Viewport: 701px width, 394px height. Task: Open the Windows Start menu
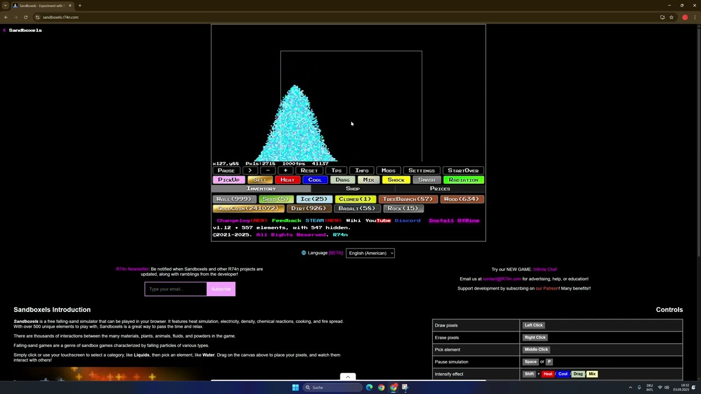[x=295, y=387]
